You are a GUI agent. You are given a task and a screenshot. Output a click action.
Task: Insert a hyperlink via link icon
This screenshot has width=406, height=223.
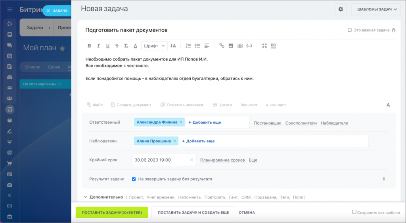[x=222, y=46]
